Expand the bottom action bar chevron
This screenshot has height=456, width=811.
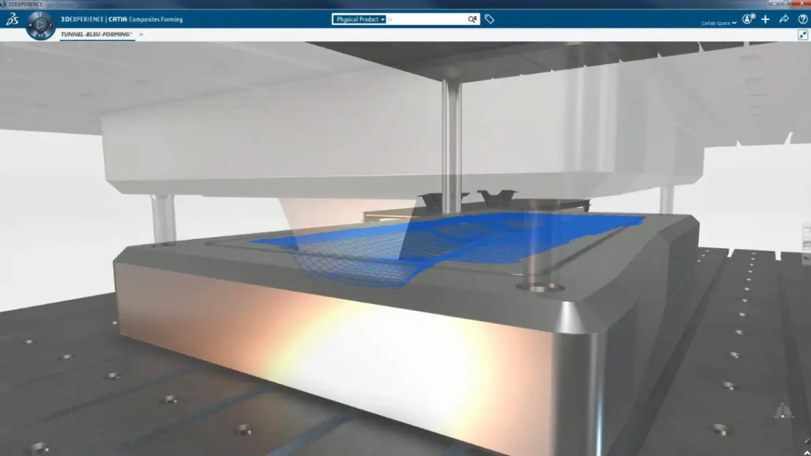(807, 453)
